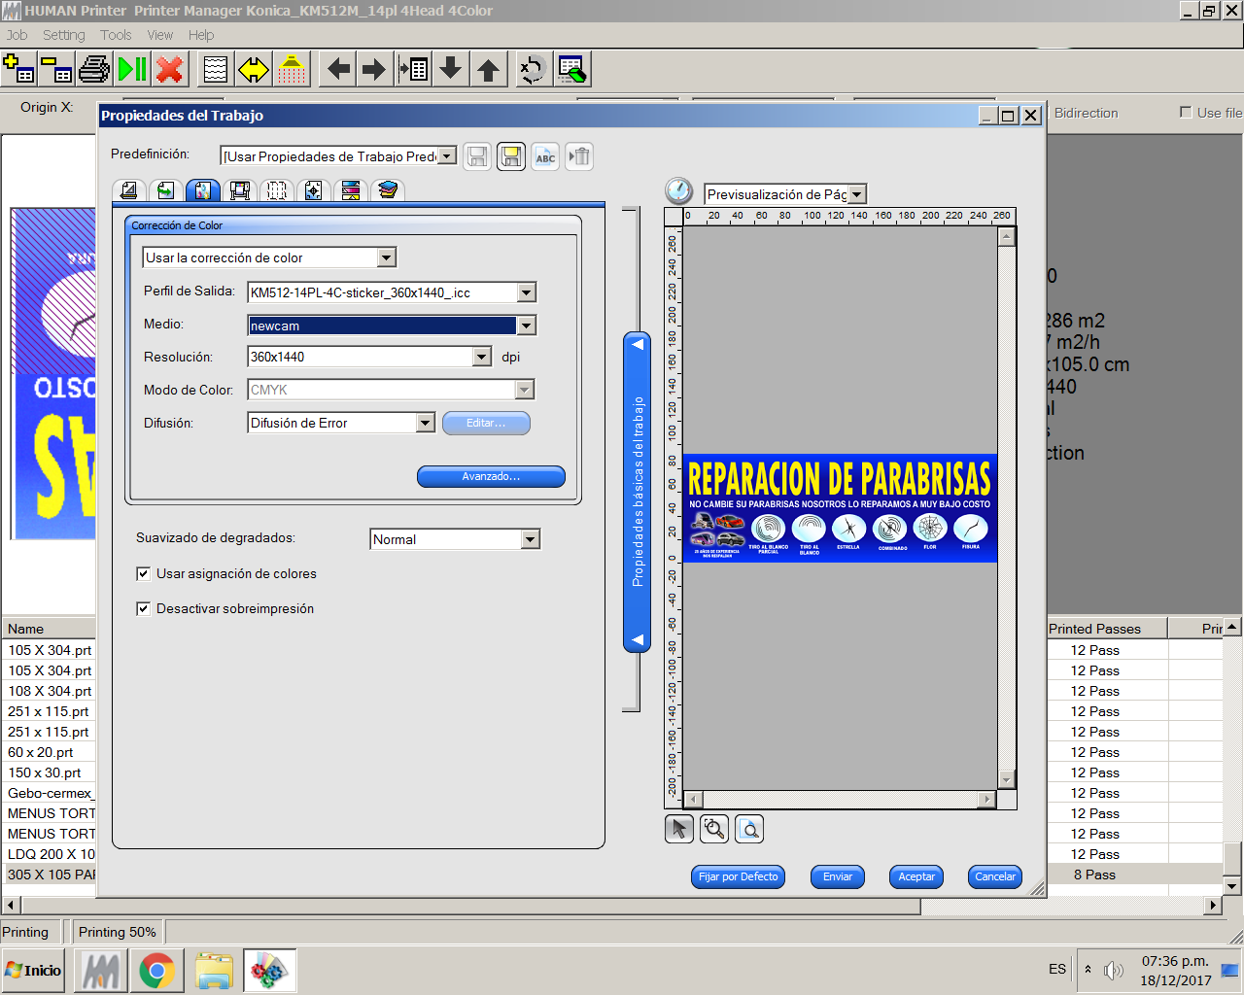Click the green play/pause print icon
Screen dimensions: 1244x995
(132, 70)
